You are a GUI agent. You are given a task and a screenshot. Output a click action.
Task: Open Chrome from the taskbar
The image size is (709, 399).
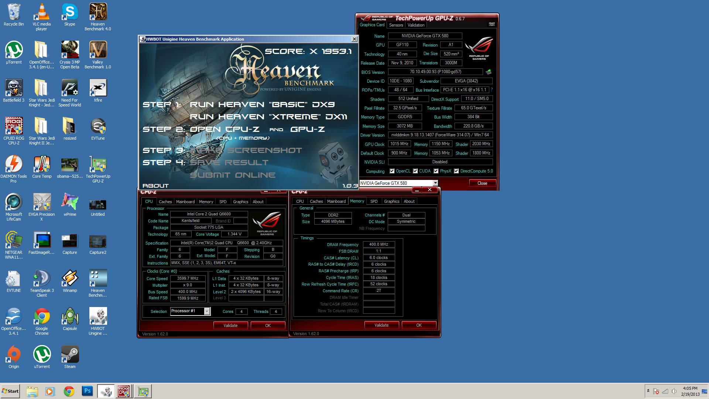point(69,391)
